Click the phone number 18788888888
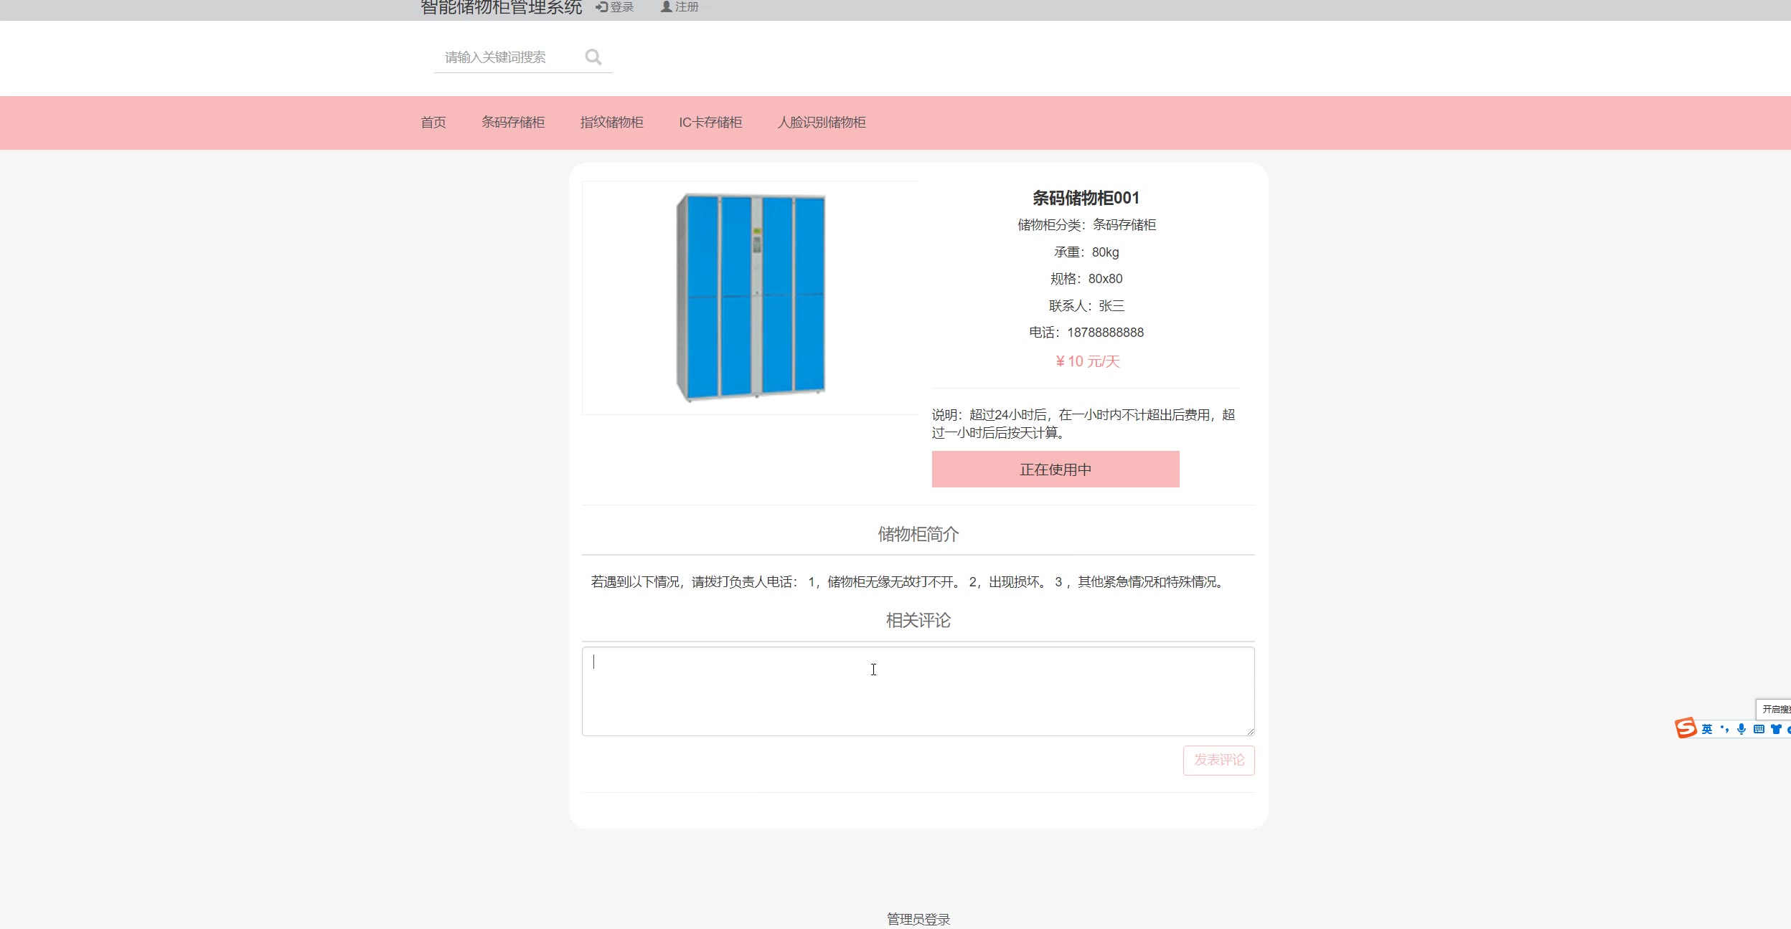This screenshot has width=1791, height=929. pos(1105,333)
